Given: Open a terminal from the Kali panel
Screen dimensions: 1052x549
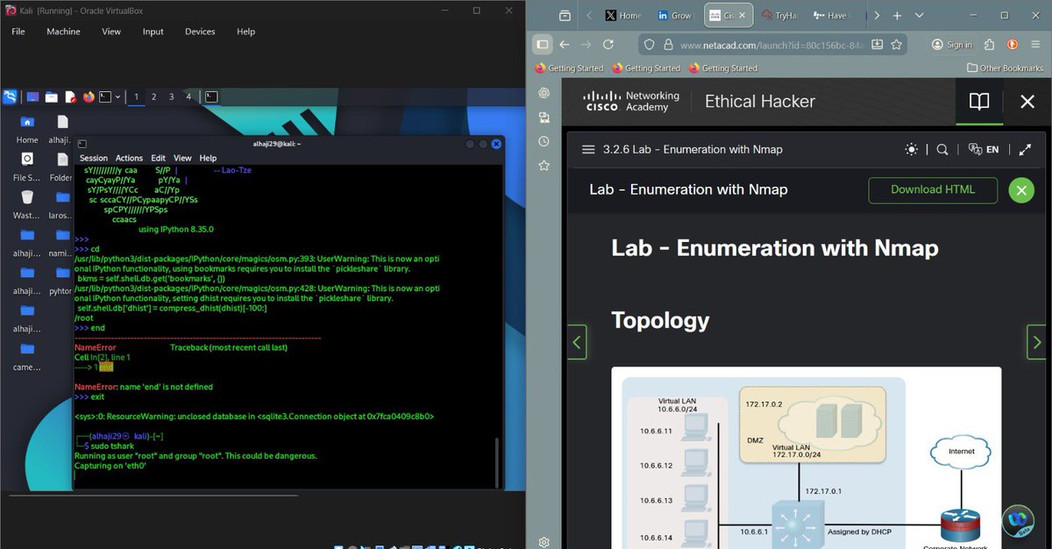Looking at the screenshot, I should click(105, 96).
